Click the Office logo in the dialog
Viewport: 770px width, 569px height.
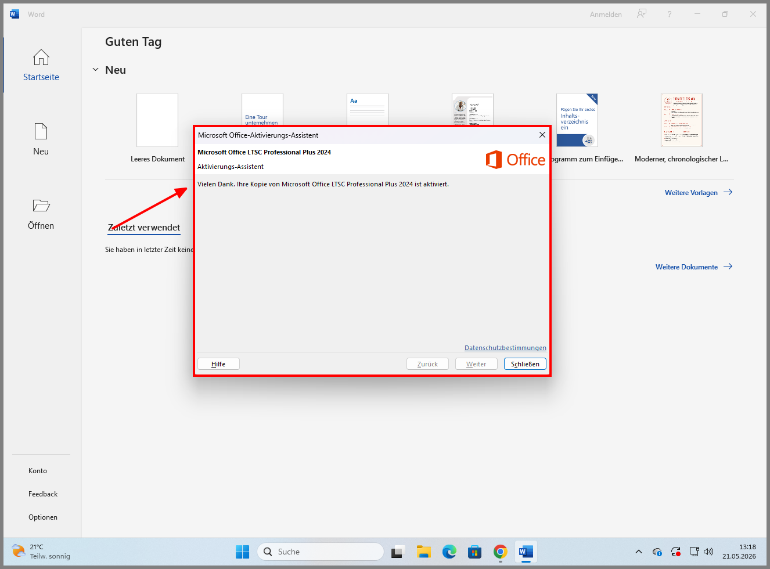pos(516,160)
